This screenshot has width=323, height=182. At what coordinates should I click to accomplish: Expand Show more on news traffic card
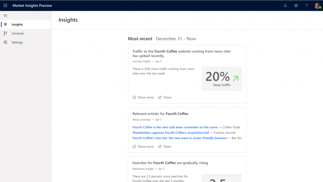143,97
